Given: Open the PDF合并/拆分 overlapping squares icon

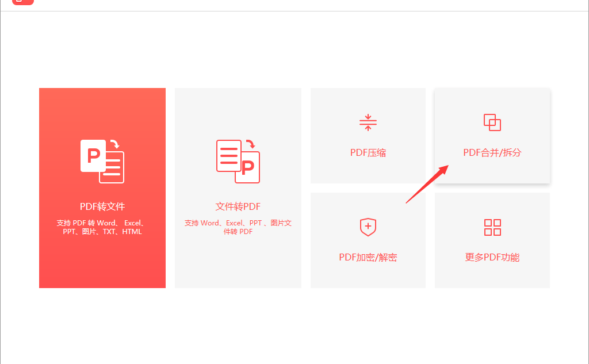Looking at the screenshot, I should click(x=492, y=122).
